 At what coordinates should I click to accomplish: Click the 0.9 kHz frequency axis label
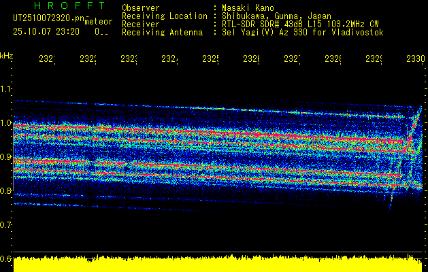[5, 157]
